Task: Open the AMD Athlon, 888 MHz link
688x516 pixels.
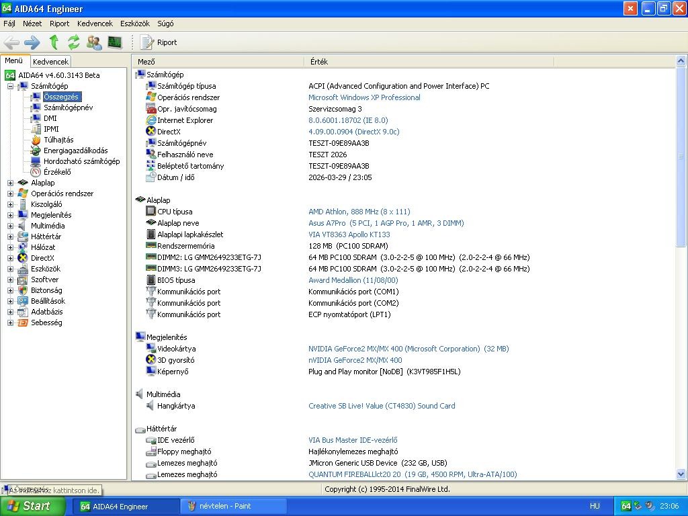Action: (359, 212)
